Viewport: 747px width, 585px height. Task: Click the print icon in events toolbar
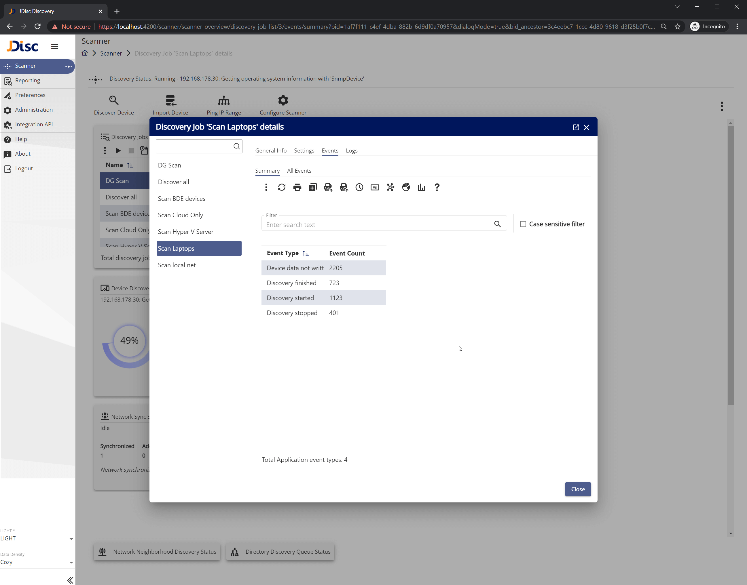point(297,187)
